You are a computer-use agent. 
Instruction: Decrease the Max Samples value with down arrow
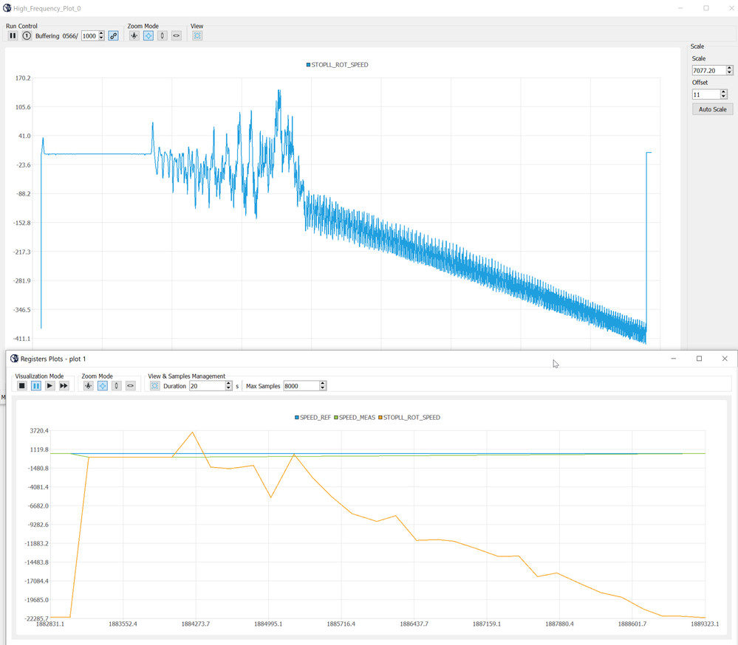[323, 388]
